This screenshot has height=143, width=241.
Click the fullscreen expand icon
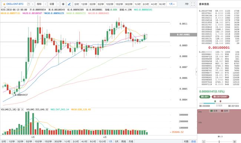point(193,4)
